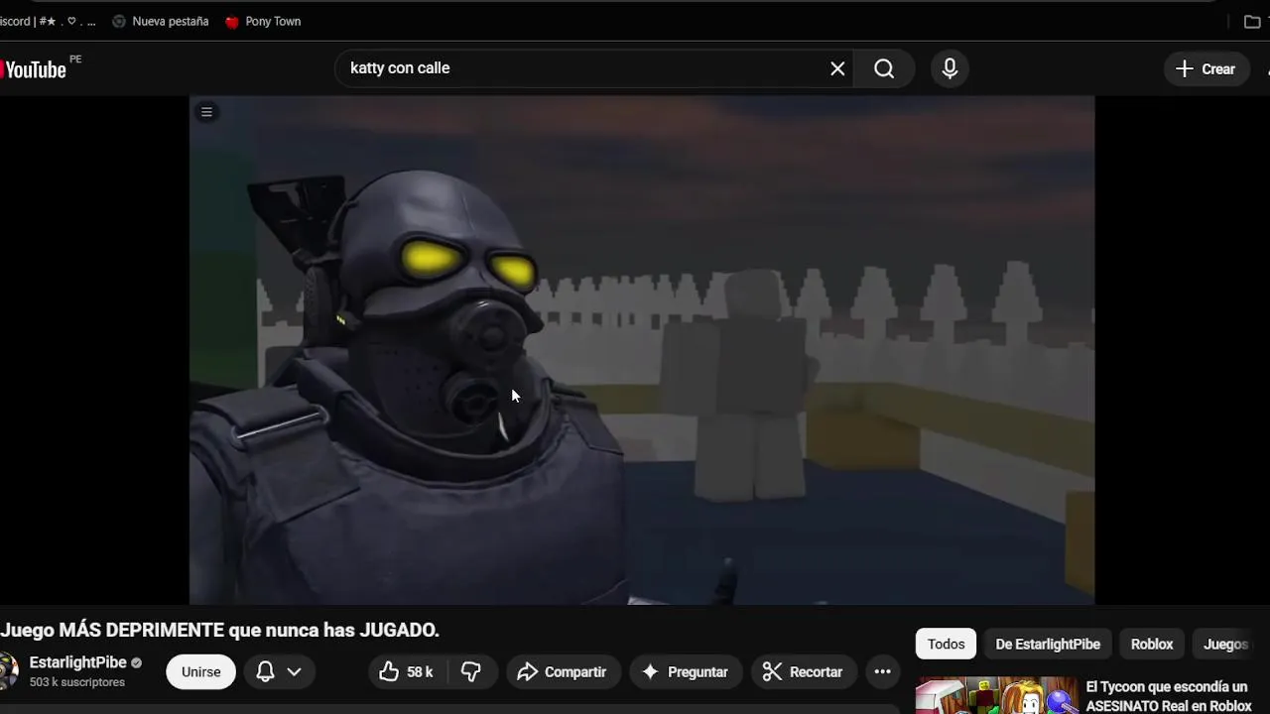Select the Roblox filter chip
Screen dimensions: 1270x714
pos(1152,644)
